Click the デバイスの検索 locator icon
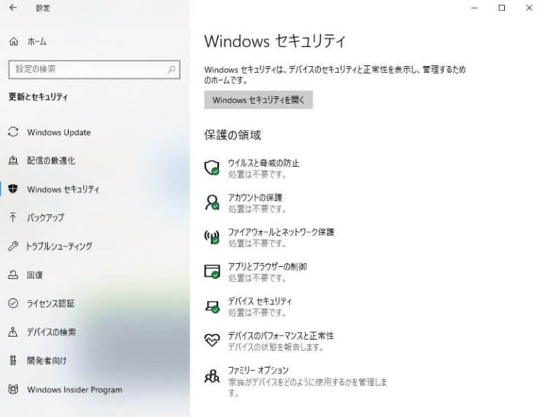540x417 pixels. click(13, 332)
